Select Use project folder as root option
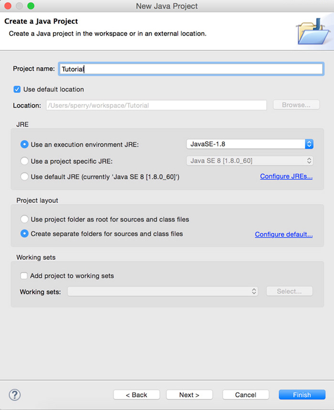 click(24, 219)
